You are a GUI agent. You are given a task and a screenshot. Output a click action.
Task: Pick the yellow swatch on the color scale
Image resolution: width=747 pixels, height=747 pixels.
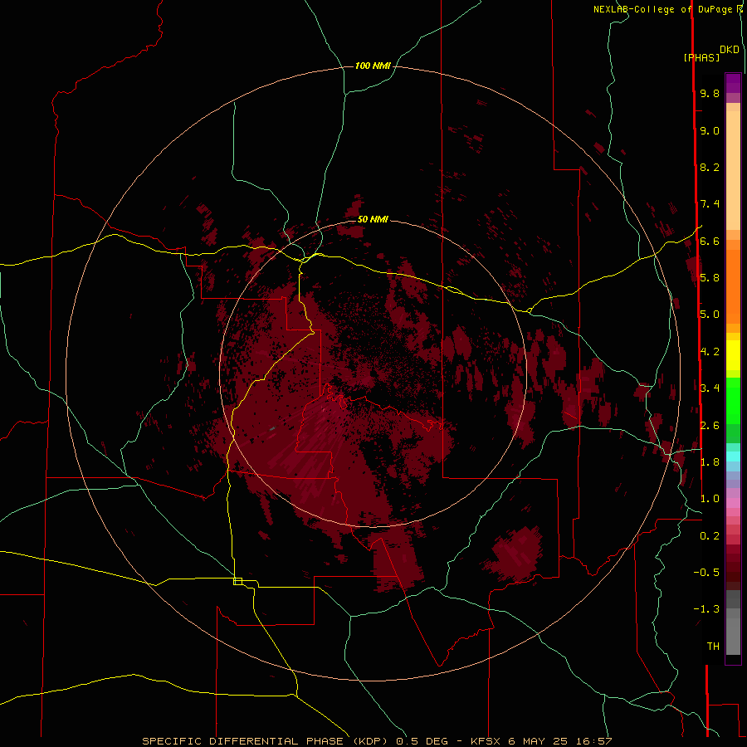[x=733, y=355]
